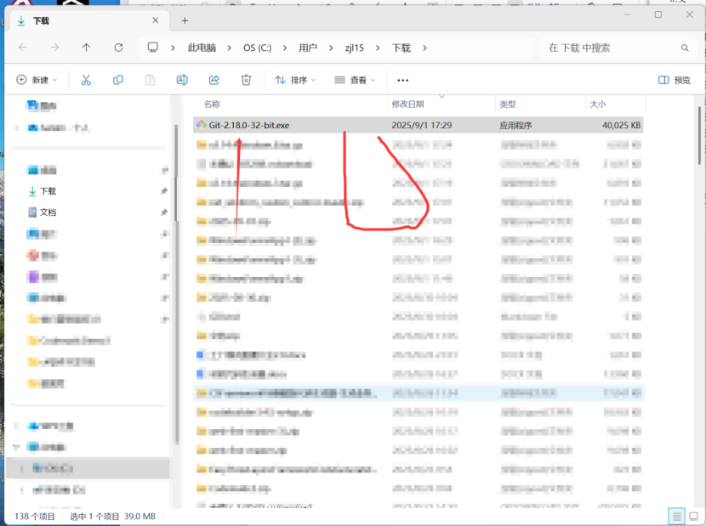Click the Cut scissors icon
Screen dimensions: 706x526
point(86,80)
